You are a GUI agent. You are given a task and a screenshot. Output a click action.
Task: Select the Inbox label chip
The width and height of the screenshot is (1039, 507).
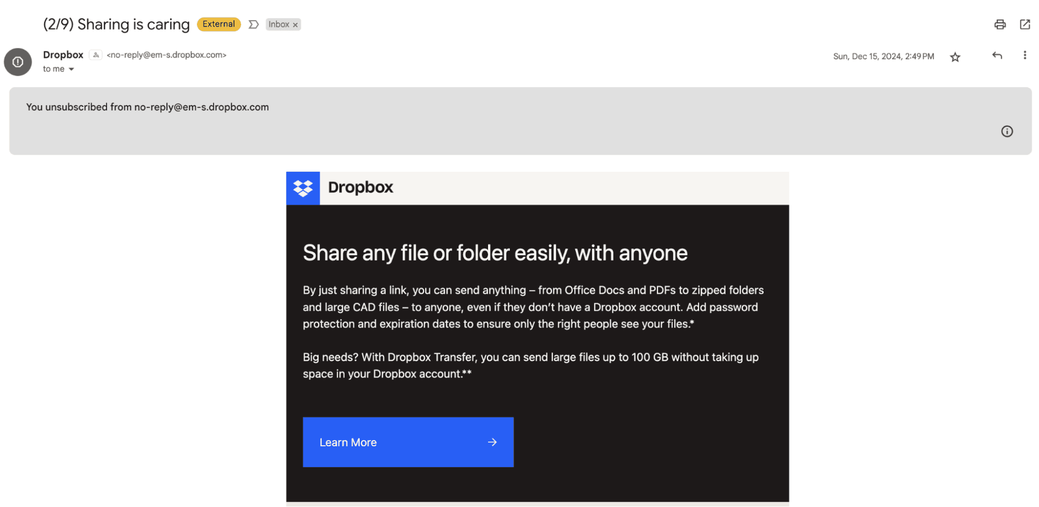(279, 24)
